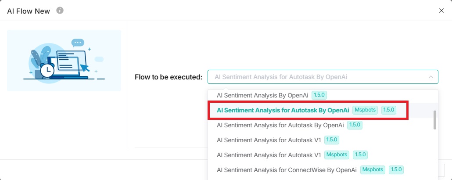Click Mspbots tag on the ConnectWise row
The height and width of the screenshot is (180, 452).
(372, 169)
